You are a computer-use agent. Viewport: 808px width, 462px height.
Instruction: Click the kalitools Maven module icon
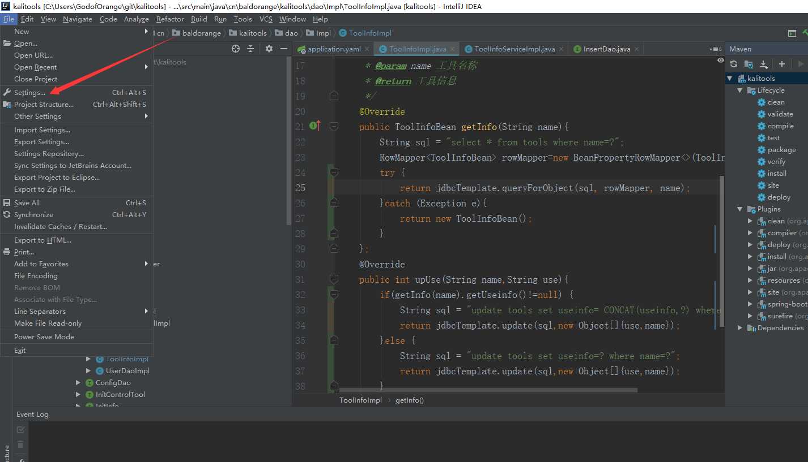click(x=741, y=79)
